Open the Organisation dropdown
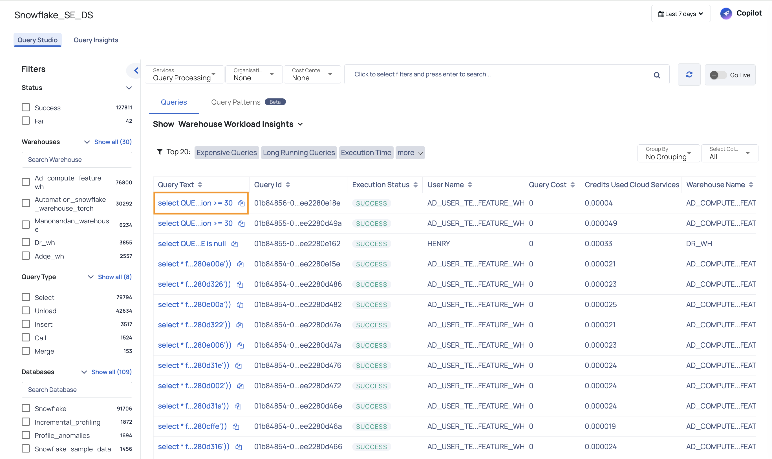 pyautogui.click(x=254, y=74)
